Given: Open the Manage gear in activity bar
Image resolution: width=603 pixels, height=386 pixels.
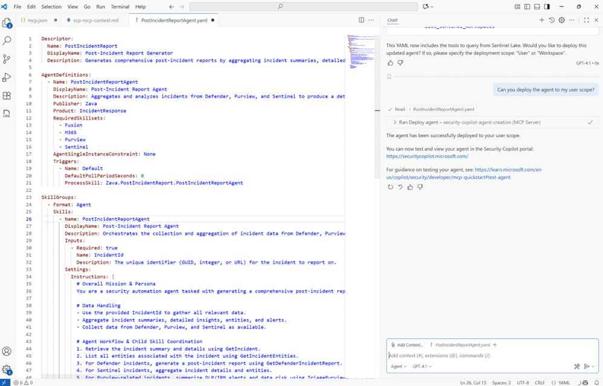Looking at the screenshot, I should [x=7, y=370].
